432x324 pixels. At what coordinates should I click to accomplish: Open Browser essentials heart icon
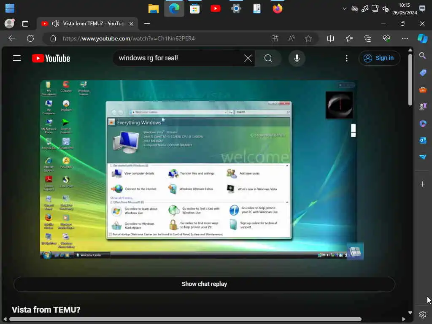[386, 38]
